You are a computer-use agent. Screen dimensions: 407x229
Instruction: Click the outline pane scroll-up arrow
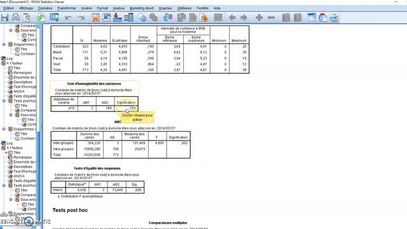38,26
